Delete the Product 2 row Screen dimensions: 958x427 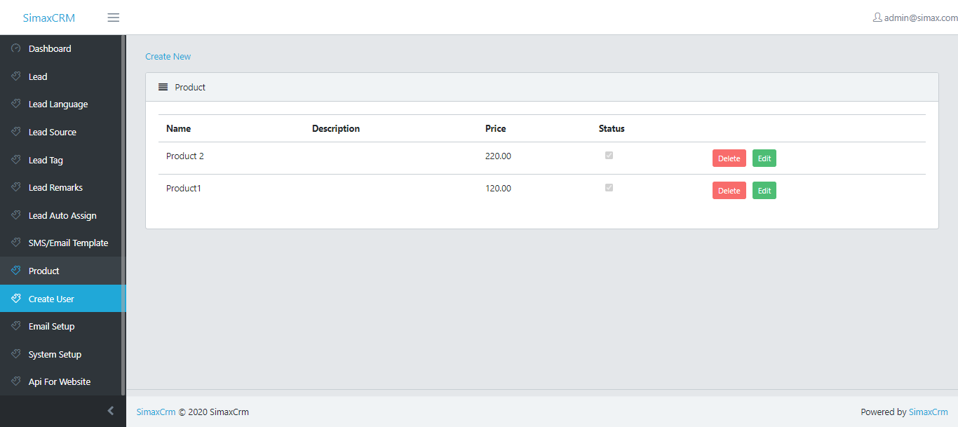click(x=729, y=158)
